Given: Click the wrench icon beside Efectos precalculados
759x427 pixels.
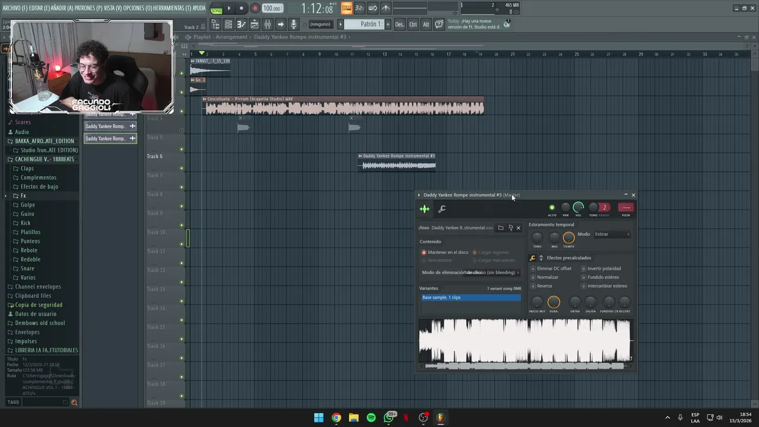Looking at the screenshot, I should [532, 258].
